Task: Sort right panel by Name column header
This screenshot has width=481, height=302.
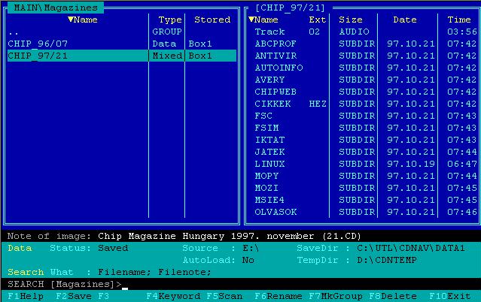Action: (263, 20)
